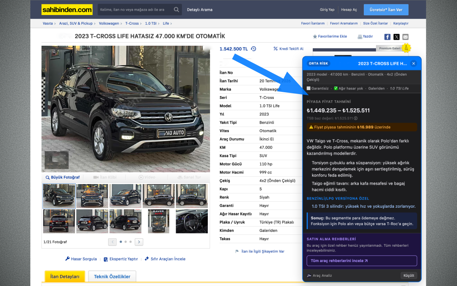This screenshot has width=457, height=286.
Task: Click the estimate range ₺1.449.235 – ₺1.525.511
Action: [x=338, y=110]
